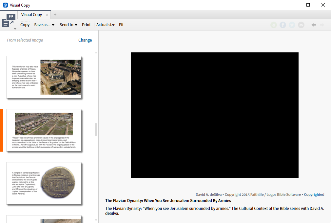Viewport: 331px width, 223px height.
Task: Expand the panel menu arrow under the panel icon
Action: point(15,29)
